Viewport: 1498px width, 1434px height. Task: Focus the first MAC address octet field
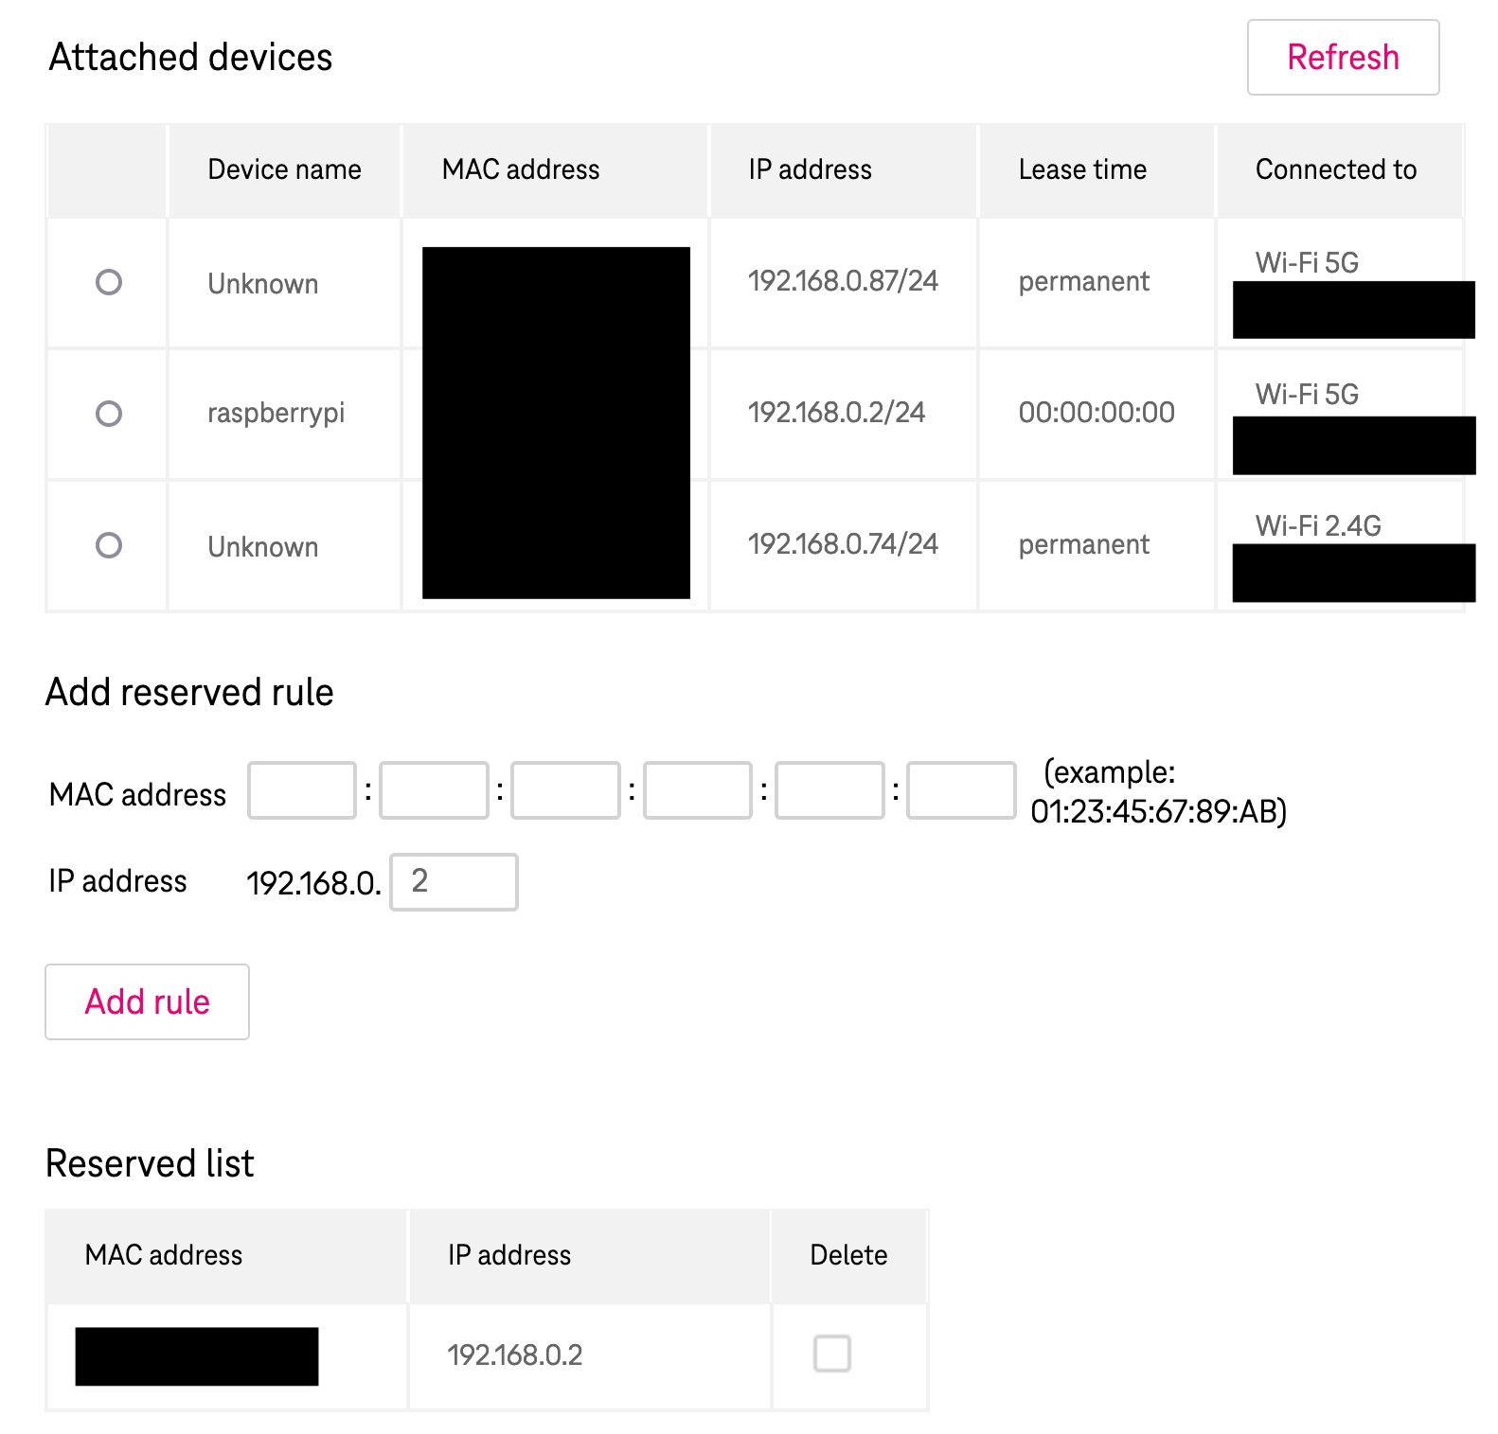pyautogui.click(x=302, y=790)
